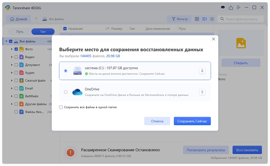Check the Аудио checkbox
Viewport: 270px width, 166px height.
click(16, 72)
